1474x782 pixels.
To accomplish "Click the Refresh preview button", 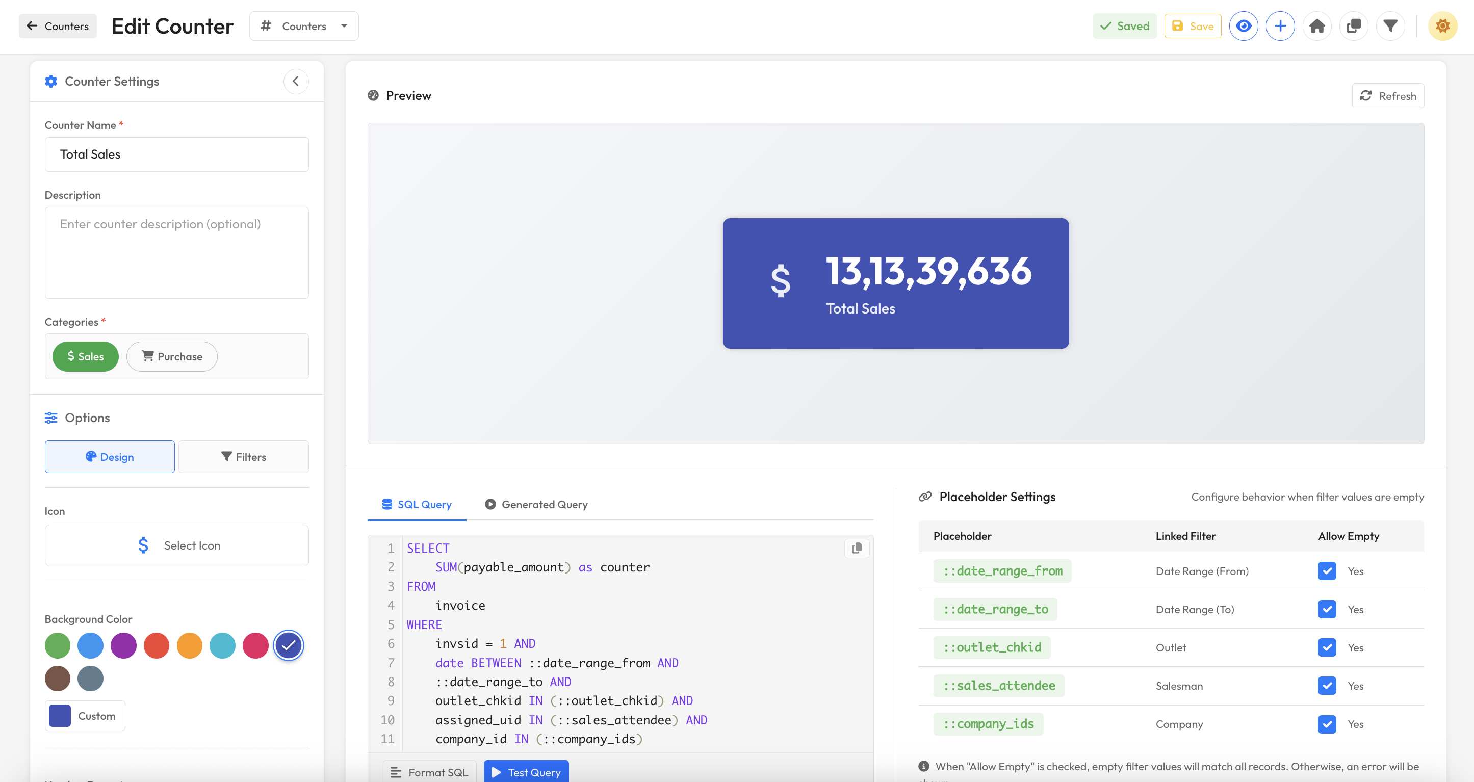I will 1388,95.
